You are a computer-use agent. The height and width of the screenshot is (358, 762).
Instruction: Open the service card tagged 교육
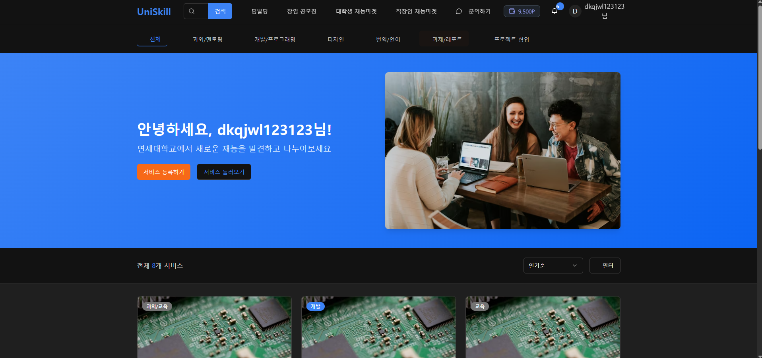point(543,327)
